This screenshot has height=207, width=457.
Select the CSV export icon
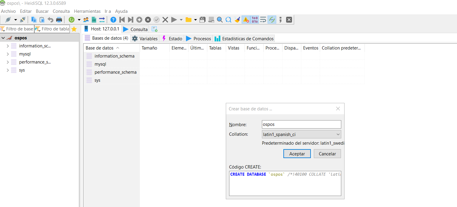[94, 19]
